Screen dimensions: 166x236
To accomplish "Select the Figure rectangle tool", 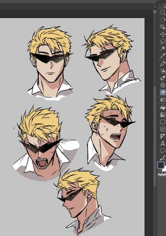I will 163,122.
